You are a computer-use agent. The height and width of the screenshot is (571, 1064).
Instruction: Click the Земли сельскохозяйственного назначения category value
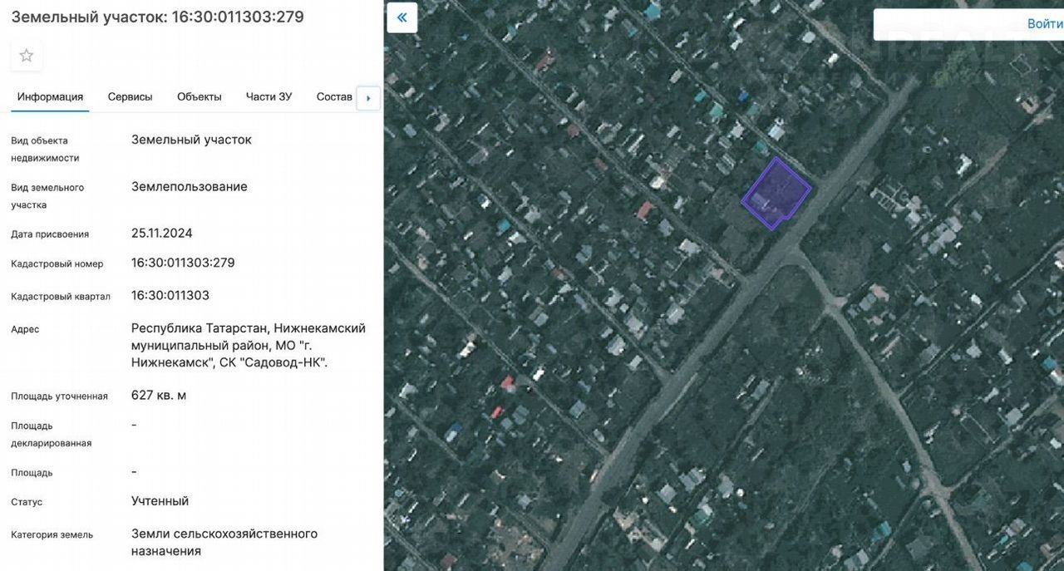(224, 542)
